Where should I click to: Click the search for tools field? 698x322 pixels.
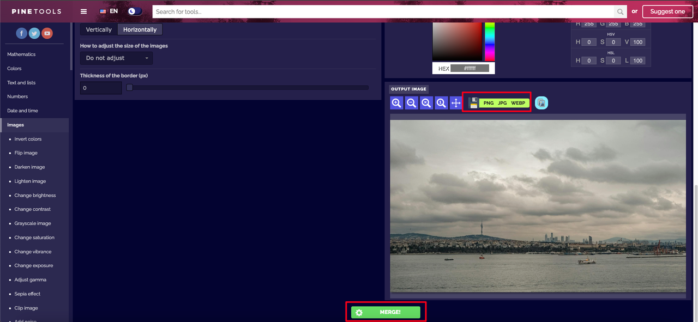click(x=383, y=11)
